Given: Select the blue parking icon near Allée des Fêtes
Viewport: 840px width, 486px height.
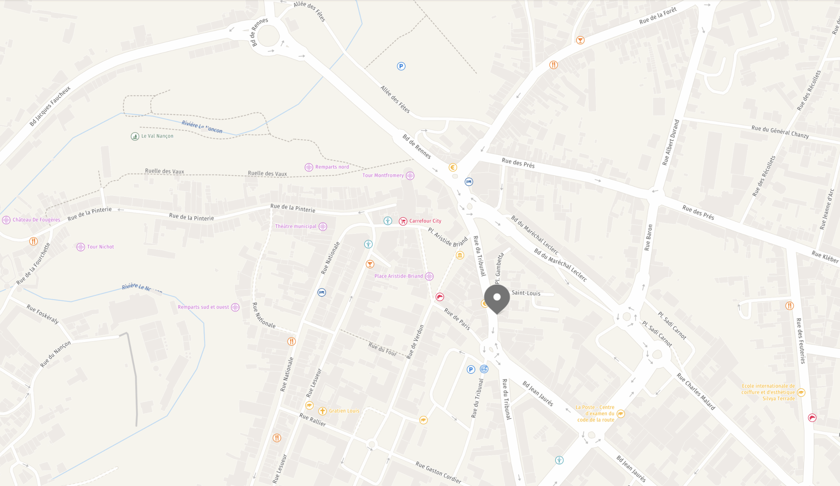Looking at the screenshot, I should [401, 66].
